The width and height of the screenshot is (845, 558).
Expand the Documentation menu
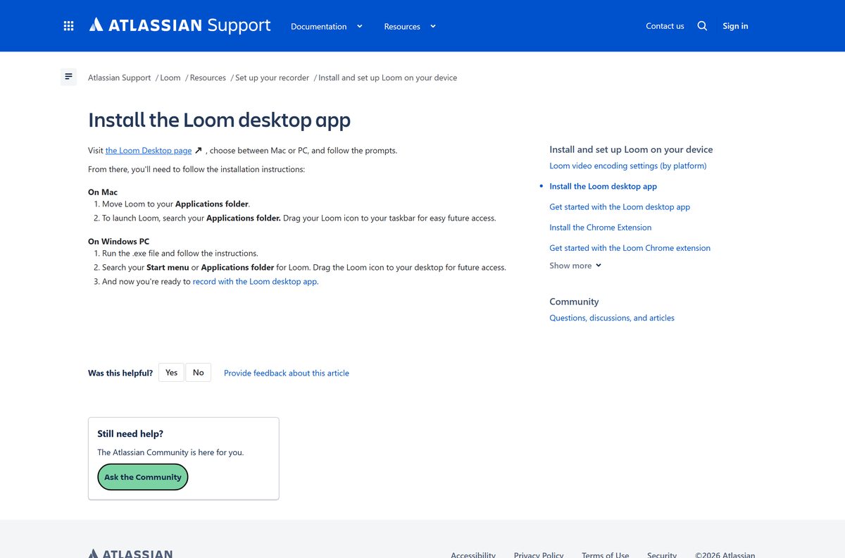pos(327,26)
